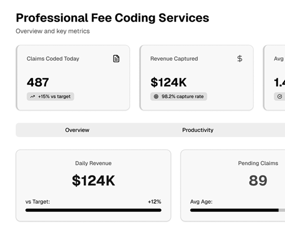This screenshot has width=285, height=229.
Task: Click the $124K Revenue Captured value
Action: tap(169, 82)
